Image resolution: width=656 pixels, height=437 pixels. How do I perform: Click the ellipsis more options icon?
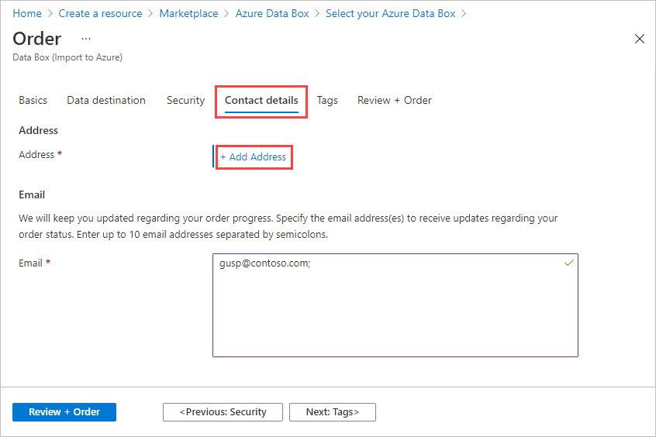click(85, 39)
